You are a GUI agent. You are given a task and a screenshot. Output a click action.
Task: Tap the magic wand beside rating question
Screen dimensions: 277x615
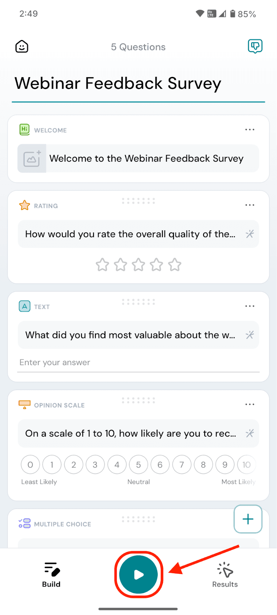pyautogui.click(x=250, y=234)
